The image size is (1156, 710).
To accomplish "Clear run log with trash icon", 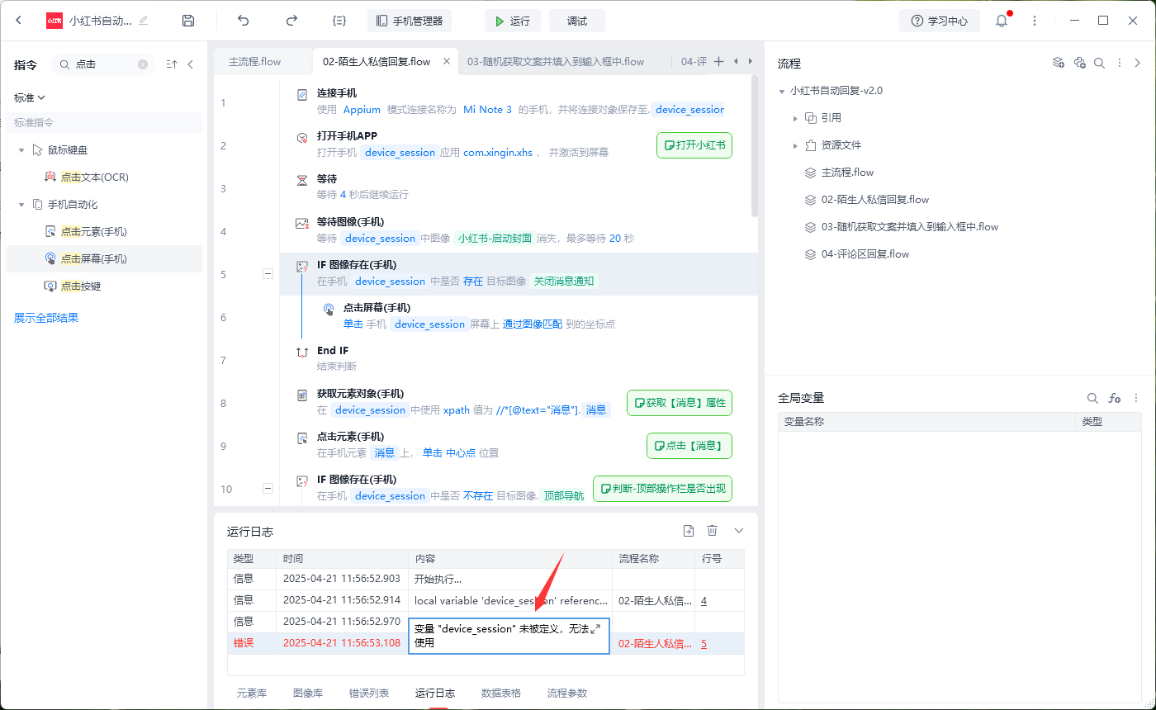I will (x=713, y=531).
